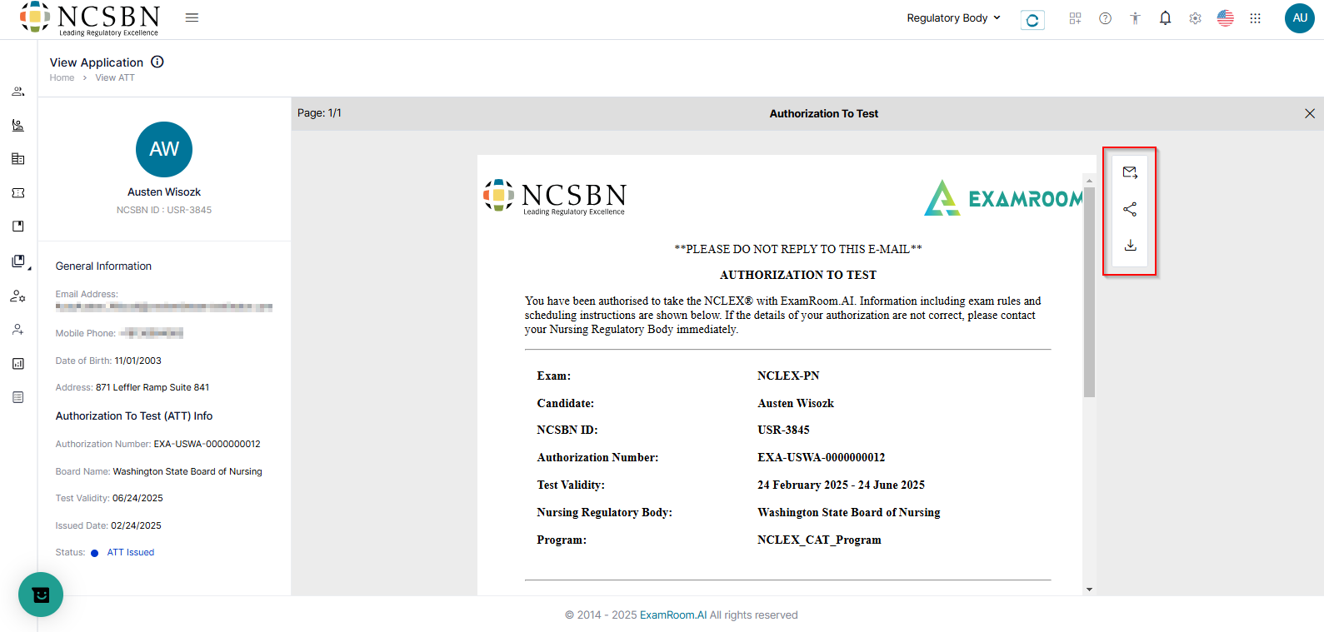Open the single bookmark page sidebar icon

coord(17,226)
